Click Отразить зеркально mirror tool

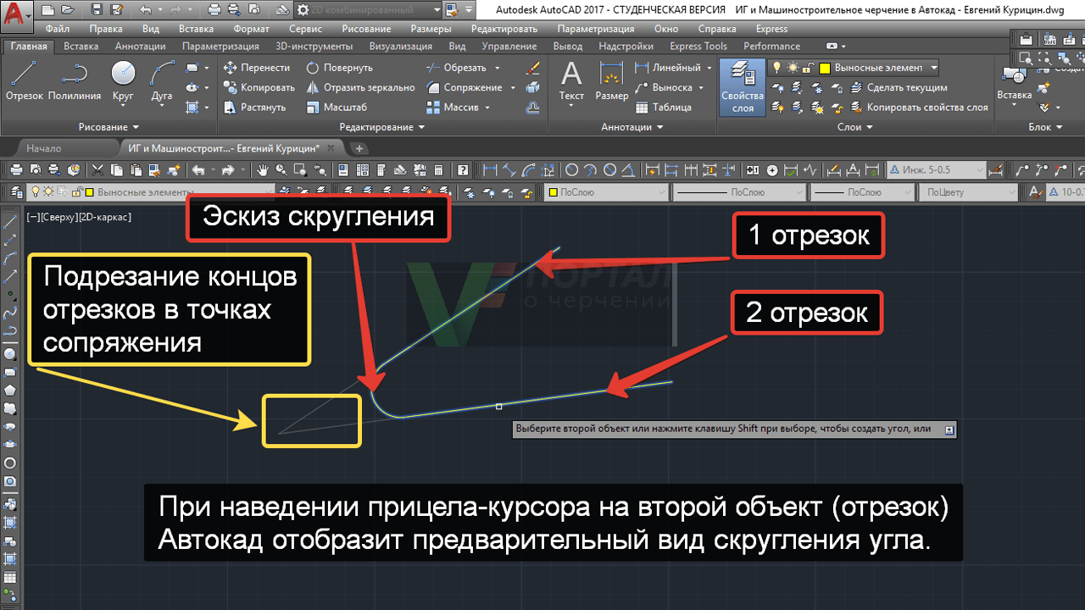pos(360,87)
